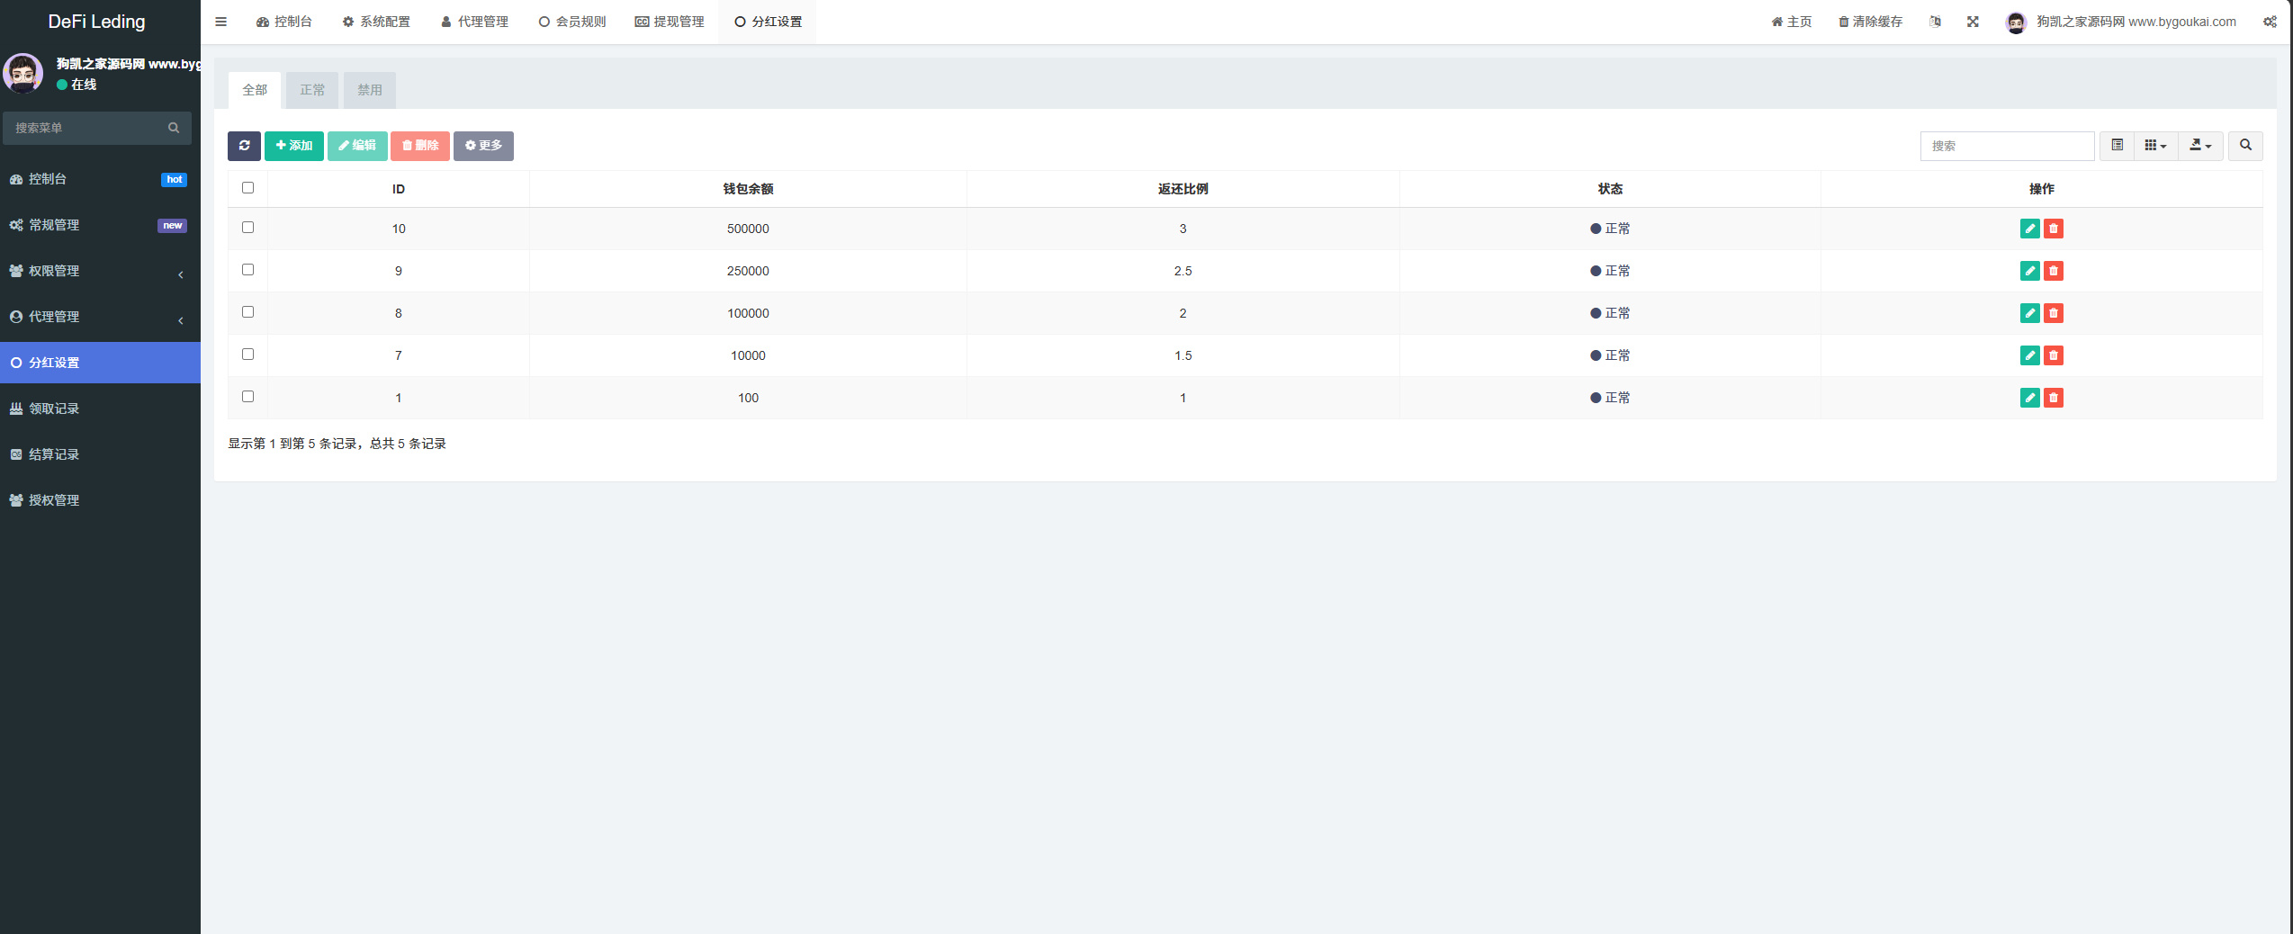Switch to the 全部 tab
The width and height of the screenshot is (2293, 934).
[x=255, y=90]
